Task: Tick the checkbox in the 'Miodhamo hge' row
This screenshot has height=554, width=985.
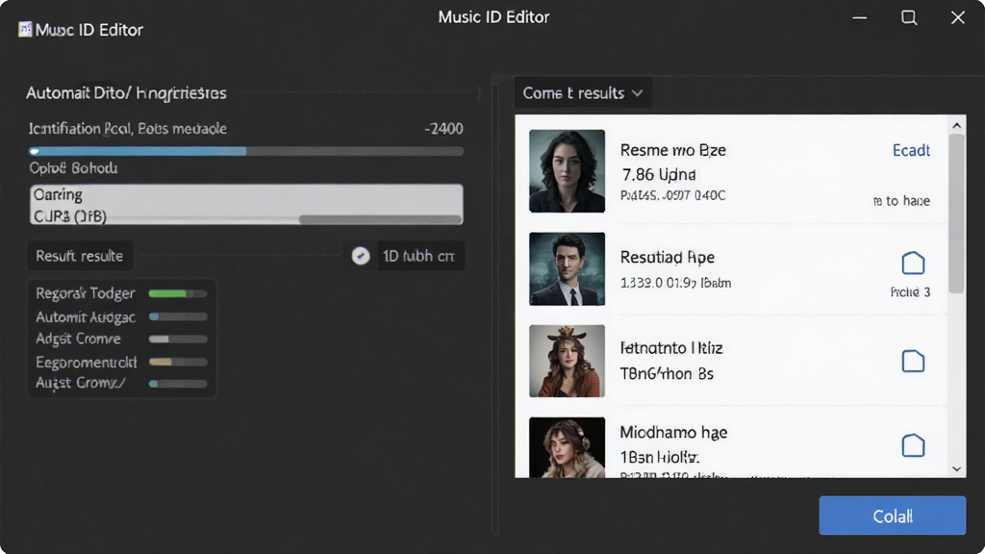Action: (913, 445)
